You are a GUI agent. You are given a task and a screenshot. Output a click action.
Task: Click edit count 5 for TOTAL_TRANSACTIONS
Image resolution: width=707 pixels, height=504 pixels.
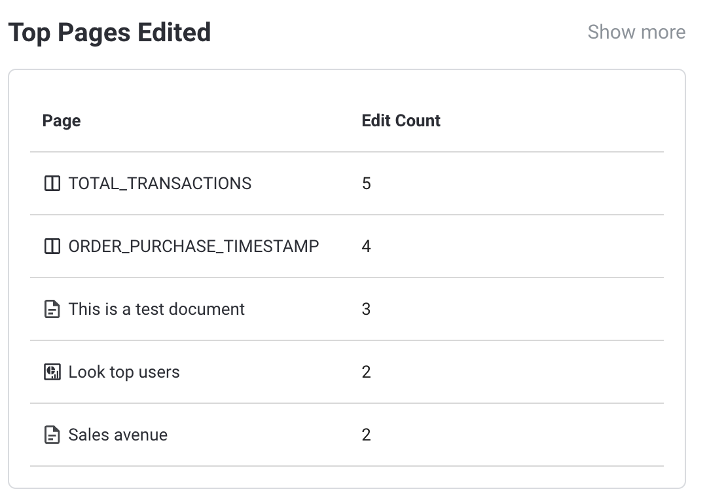click(367, 184)
